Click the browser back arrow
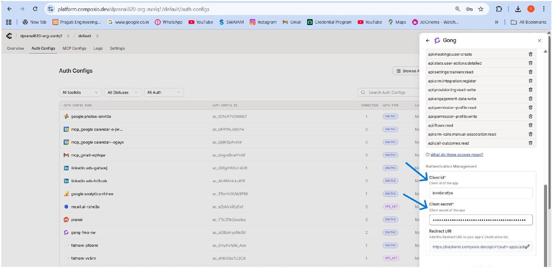 coord(9,9)
